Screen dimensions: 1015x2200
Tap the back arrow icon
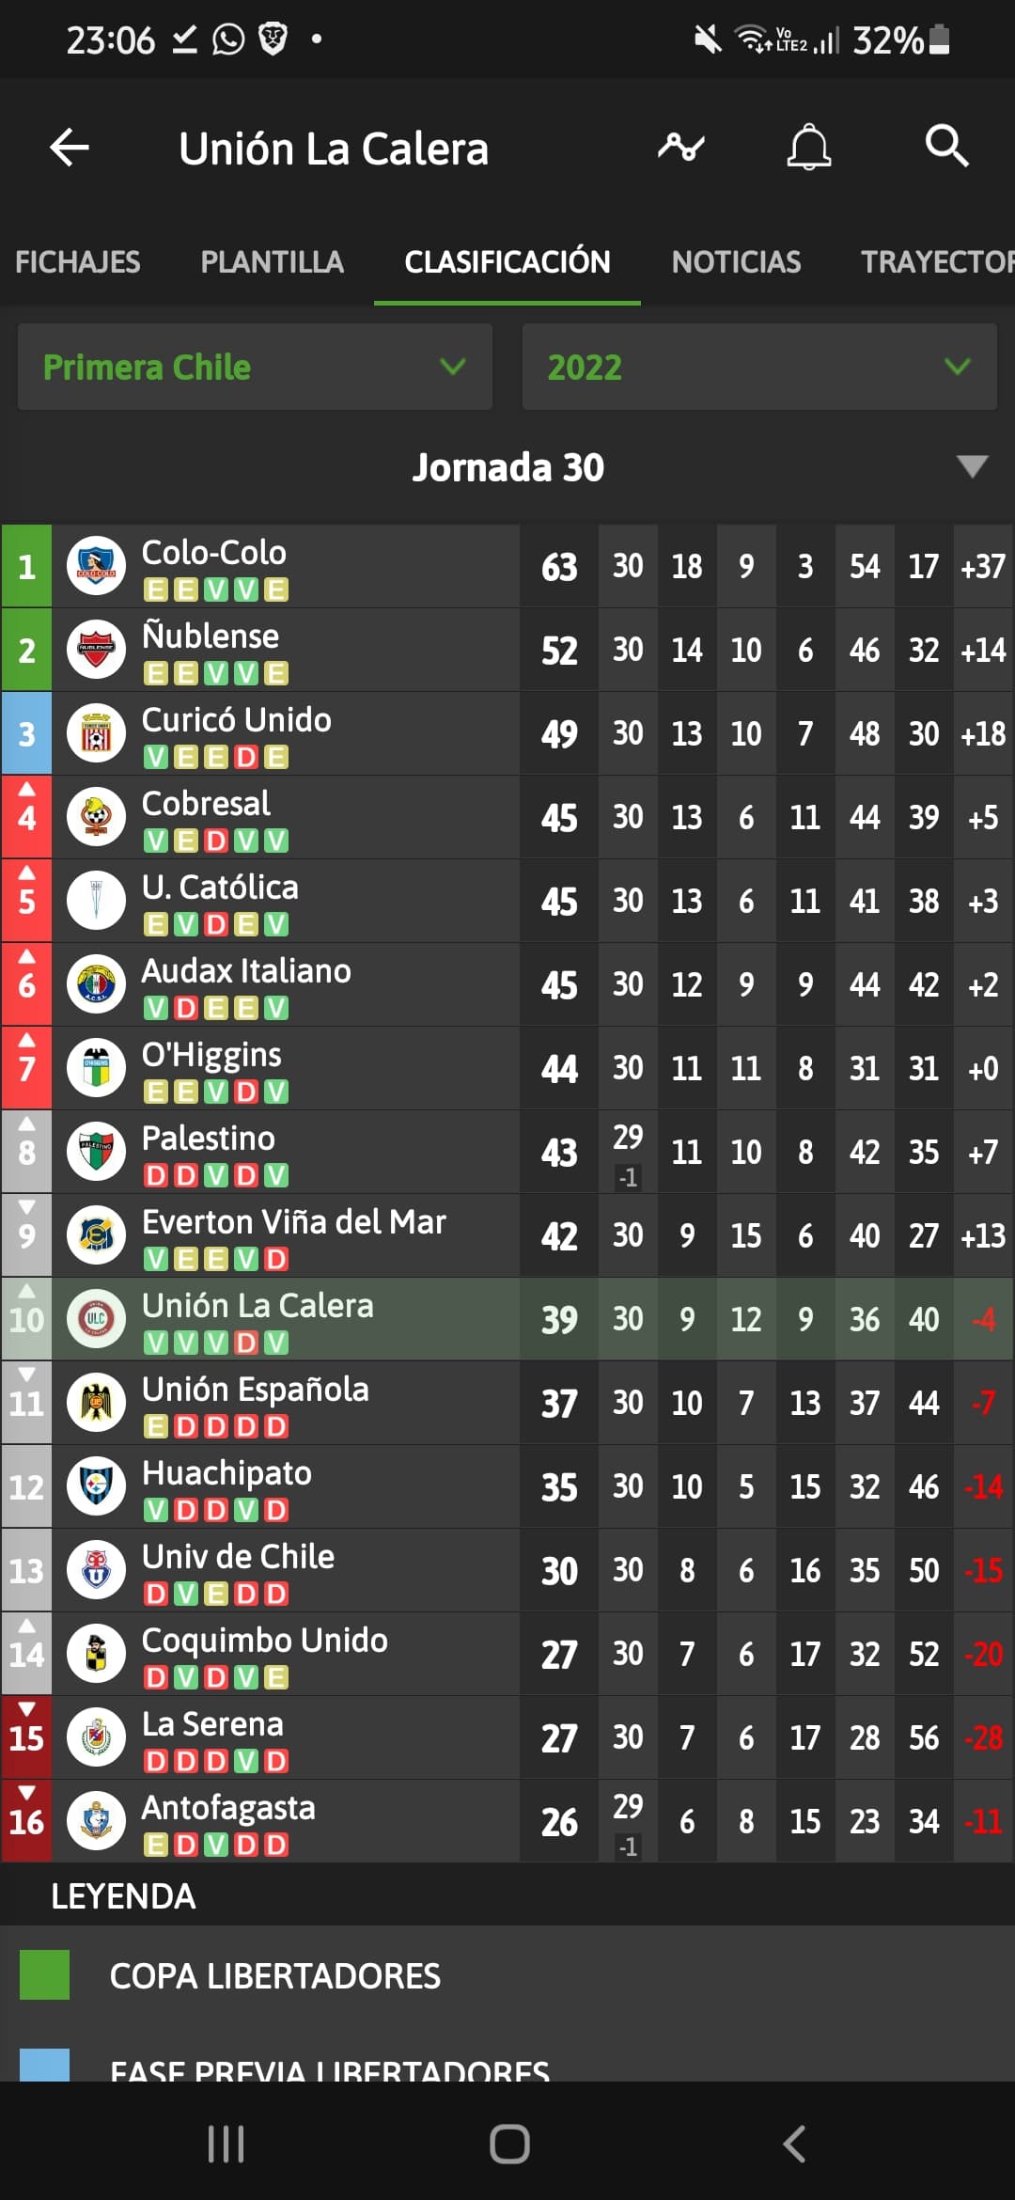[x=70, y=148]
